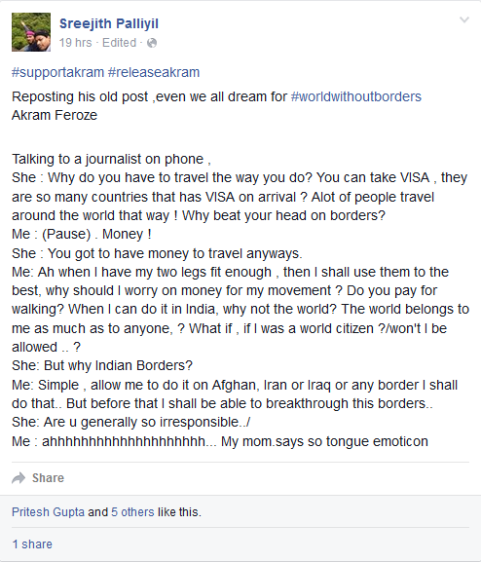Open the post options chevron menu
The height and width of the screenshot is (562, 481).
464,19
